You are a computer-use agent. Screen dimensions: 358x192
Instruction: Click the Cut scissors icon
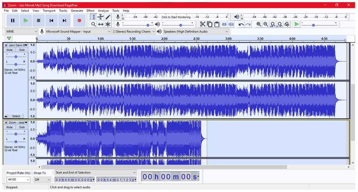(x=202, y=24)
